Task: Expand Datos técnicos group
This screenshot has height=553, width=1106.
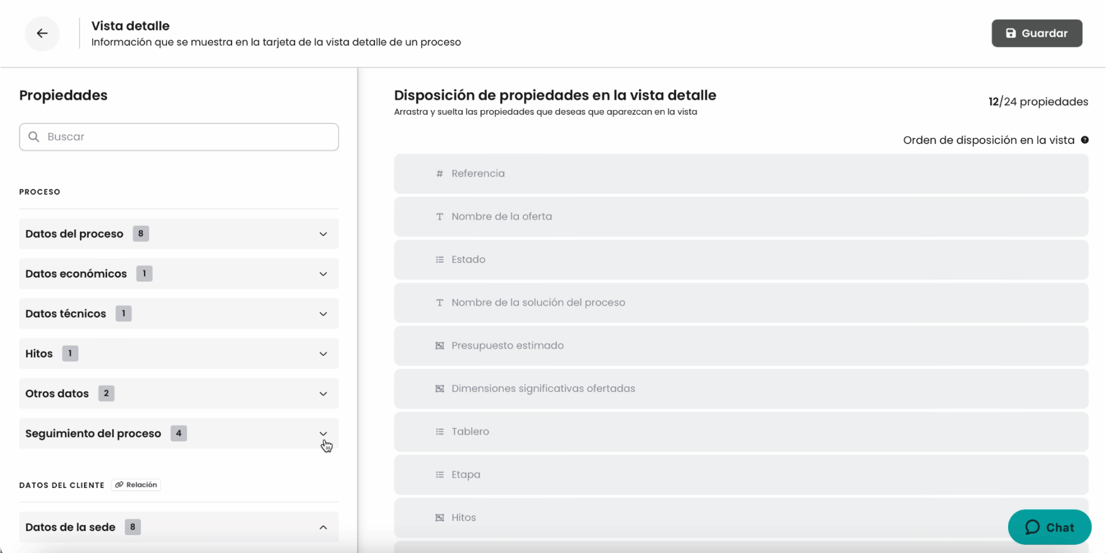Action: coord(323,314)
